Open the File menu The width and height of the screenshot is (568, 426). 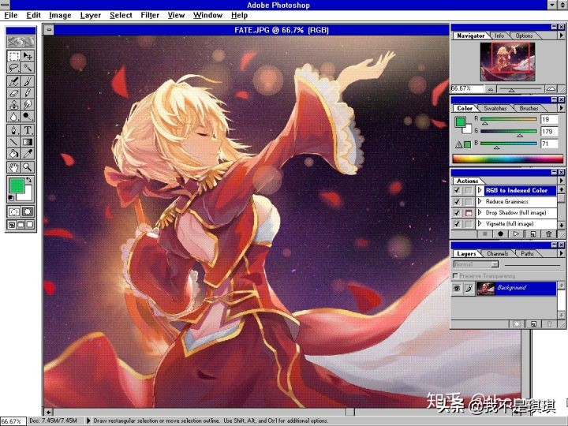click(x=11, y=15)
